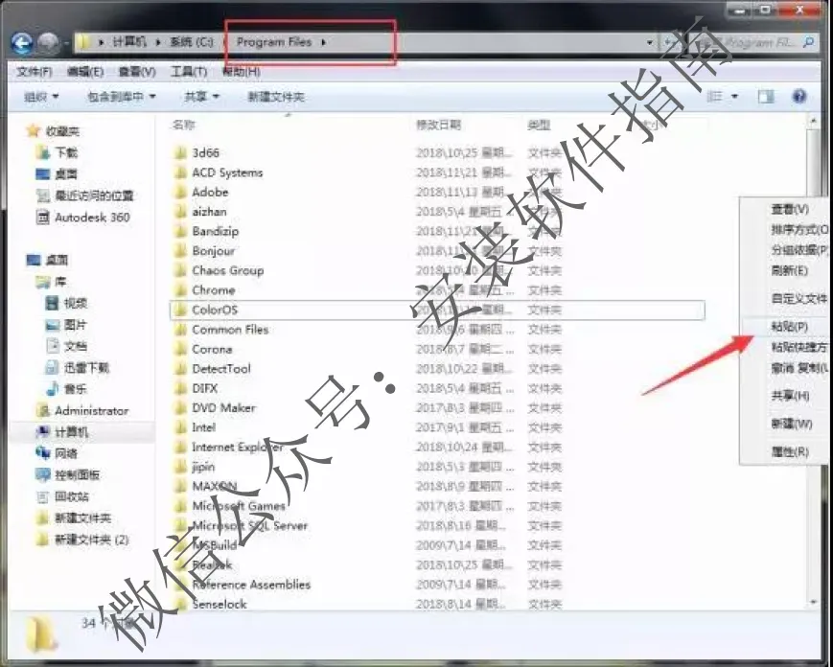Click the Back navigation arrow button
The image size is (833, 667).
[22, 43]
